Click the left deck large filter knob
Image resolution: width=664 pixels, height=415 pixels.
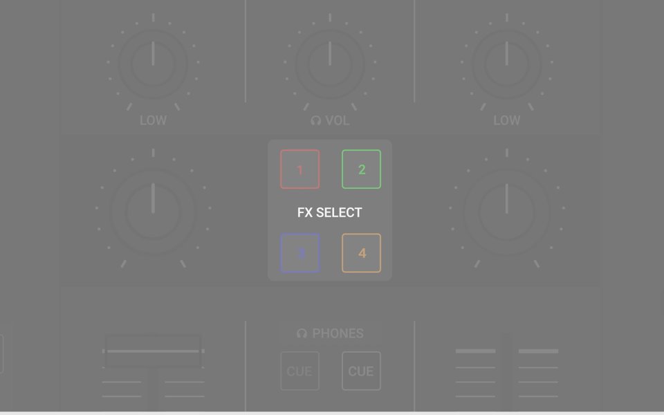pyautogui.click(x=153, y=212)
